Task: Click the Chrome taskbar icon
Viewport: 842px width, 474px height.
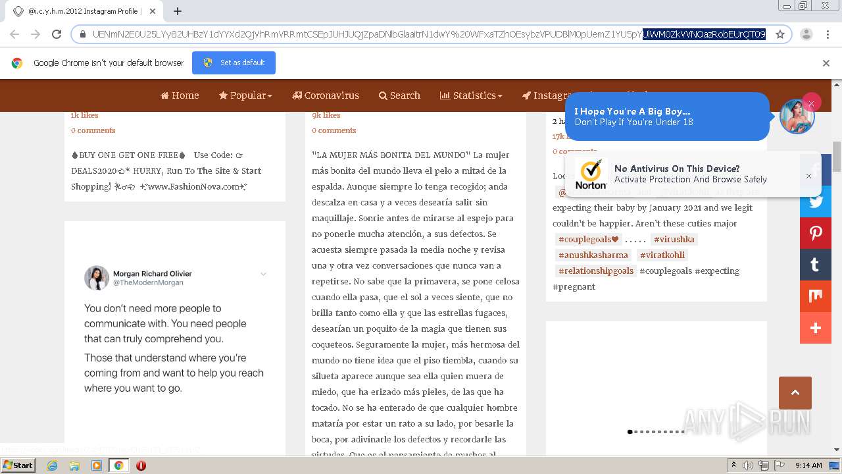Action: click(x=118, y=465)
